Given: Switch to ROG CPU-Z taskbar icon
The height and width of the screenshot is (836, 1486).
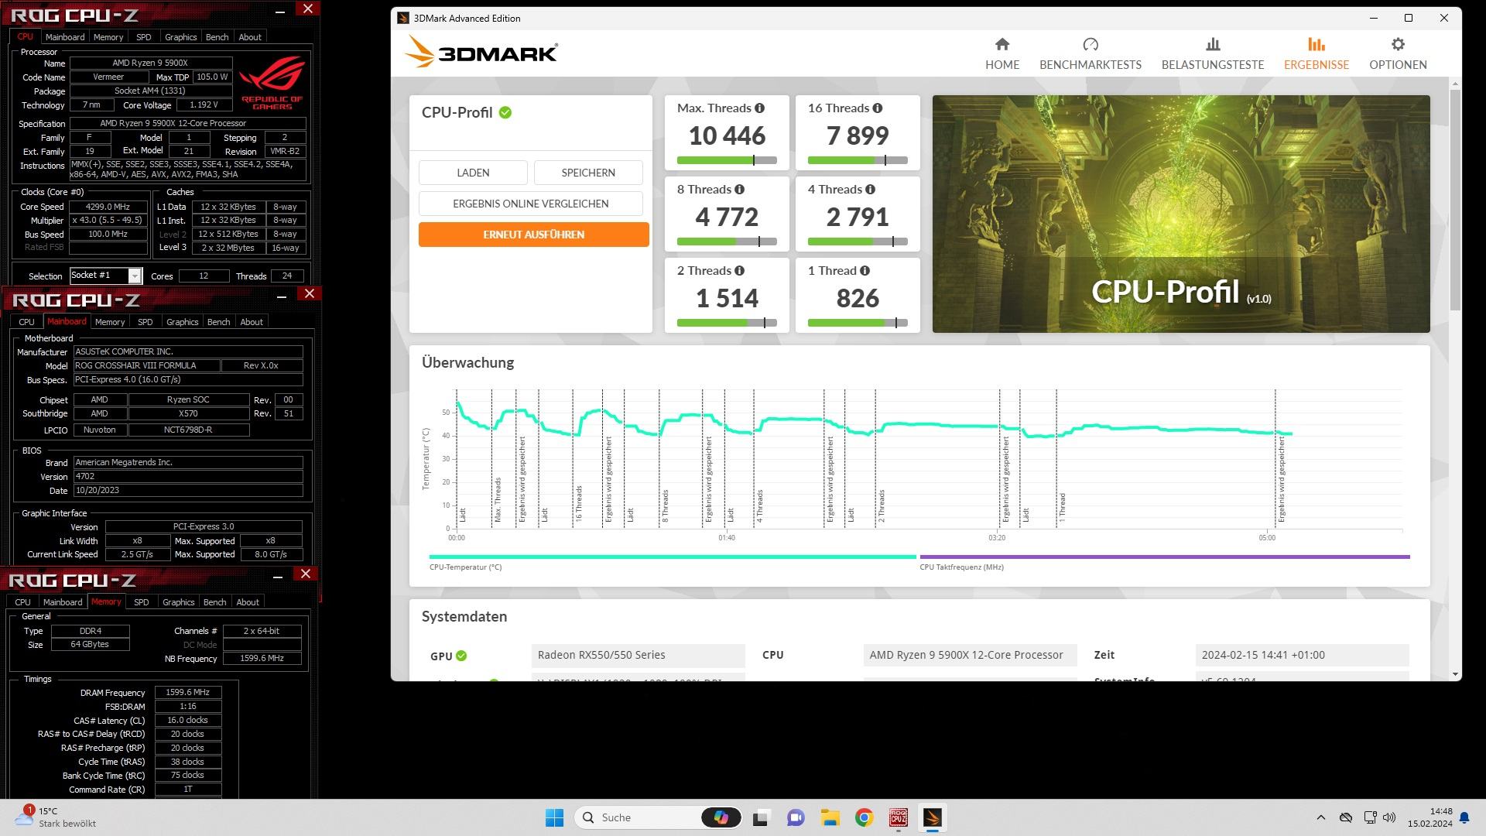Looking at the screenshot, I should click(x=898, y=817).
